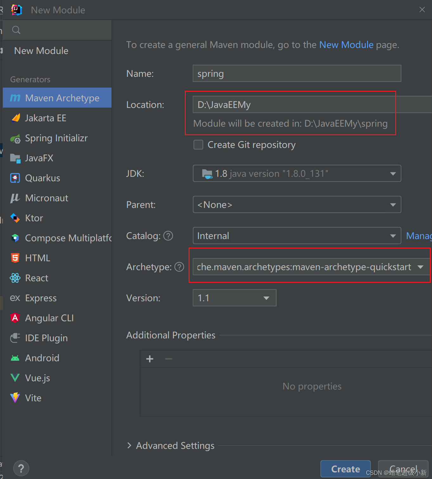
Task: Open the Parent None dropdown
Action: click(x=297, y=204)
